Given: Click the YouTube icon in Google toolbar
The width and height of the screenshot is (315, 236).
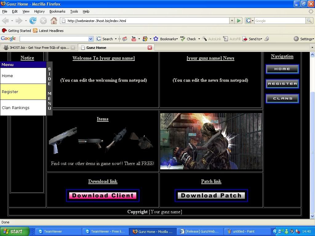Looking at the screenshot, I should pos(134,39).
